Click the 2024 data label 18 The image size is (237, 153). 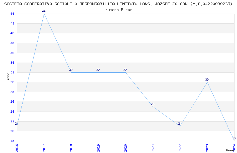[234, 138]
